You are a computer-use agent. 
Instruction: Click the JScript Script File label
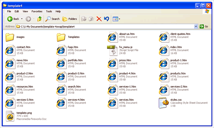(129, 50)
